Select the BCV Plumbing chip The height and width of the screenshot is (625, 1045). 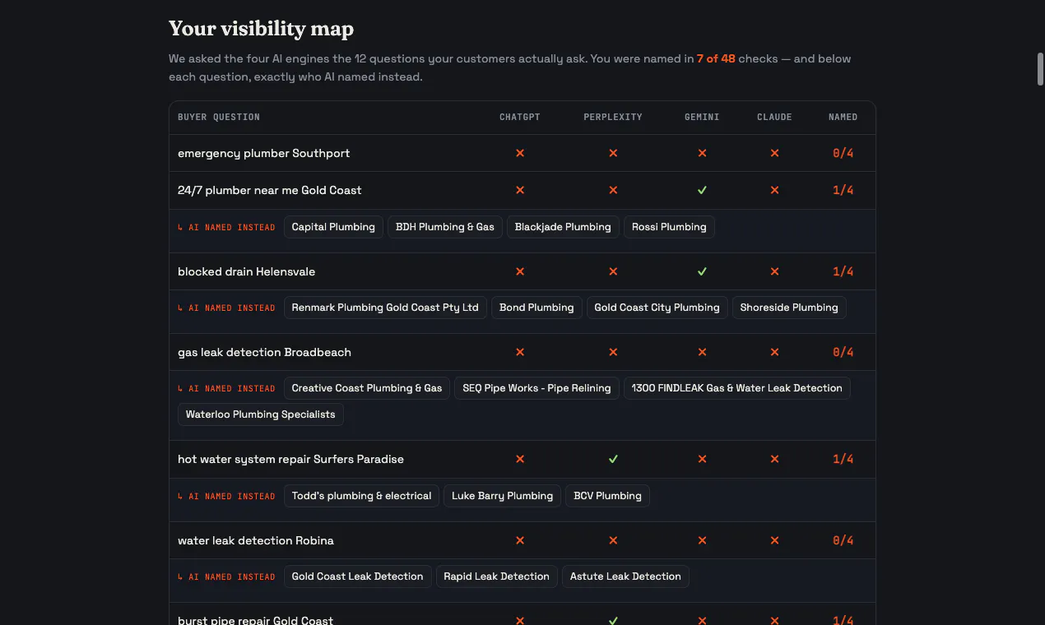pos(607,496)
